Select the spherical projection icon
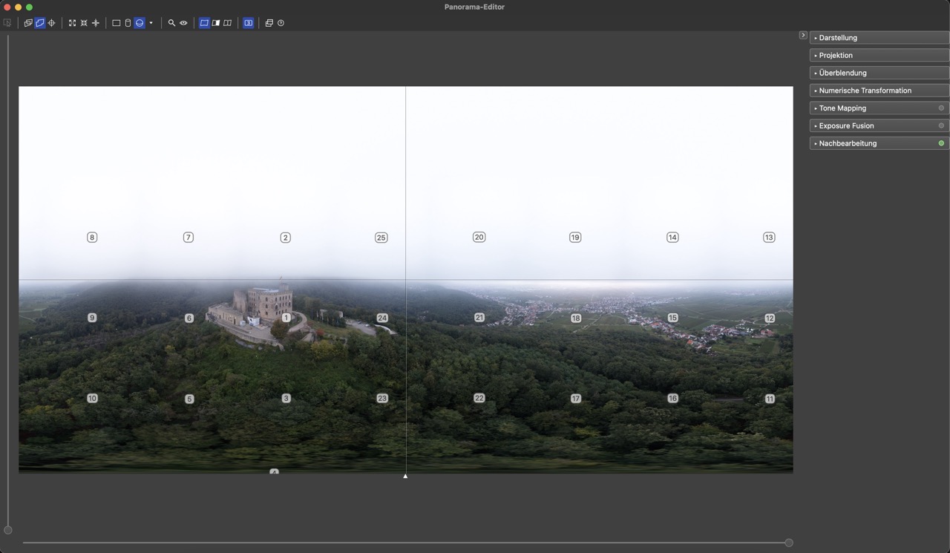This screenshot has width=950, height=553. point(139,23)
